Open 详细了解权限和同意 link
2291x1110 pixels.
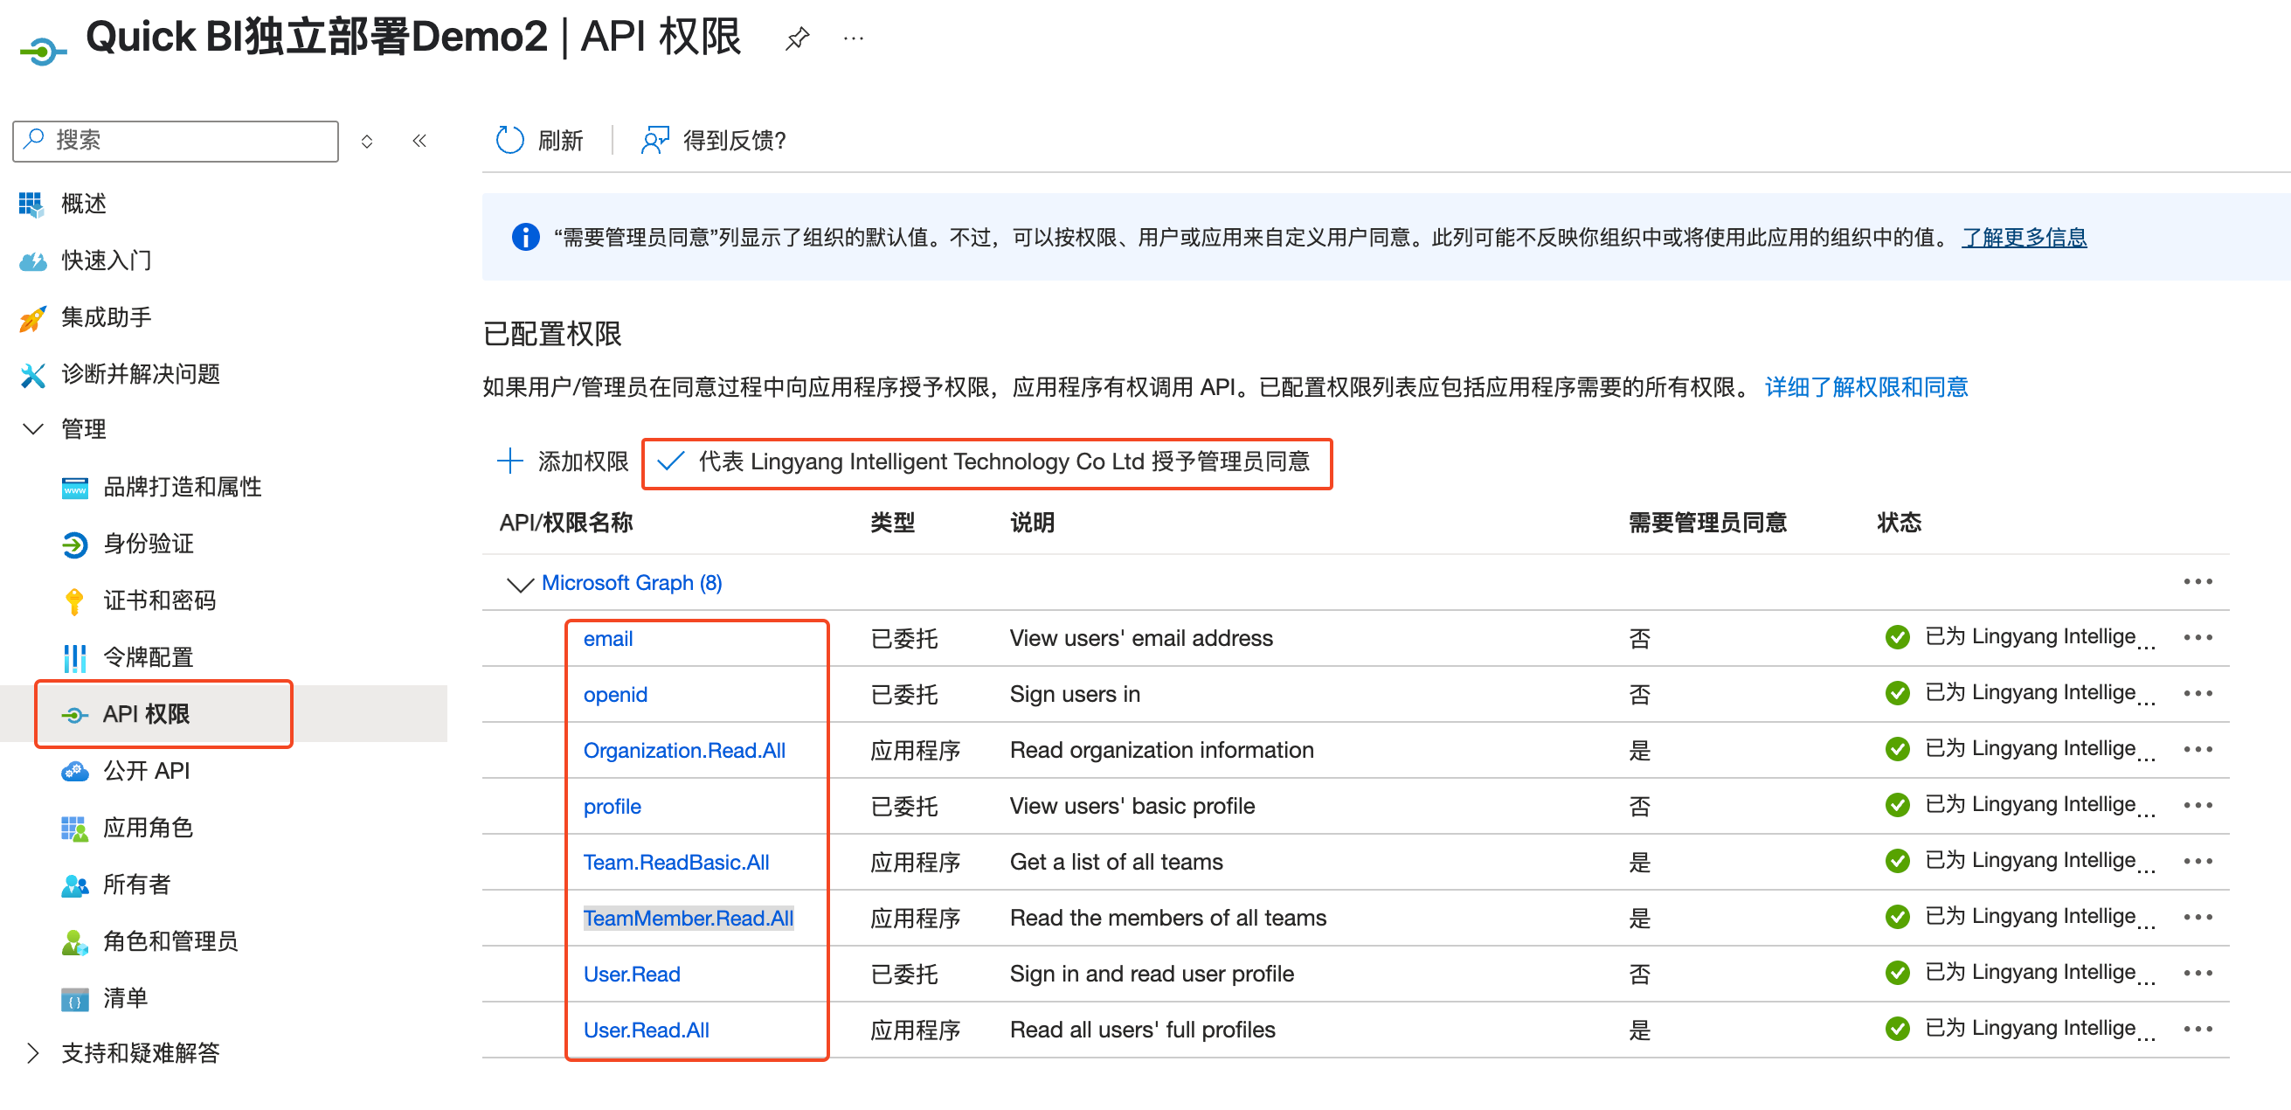[1865, 387]
